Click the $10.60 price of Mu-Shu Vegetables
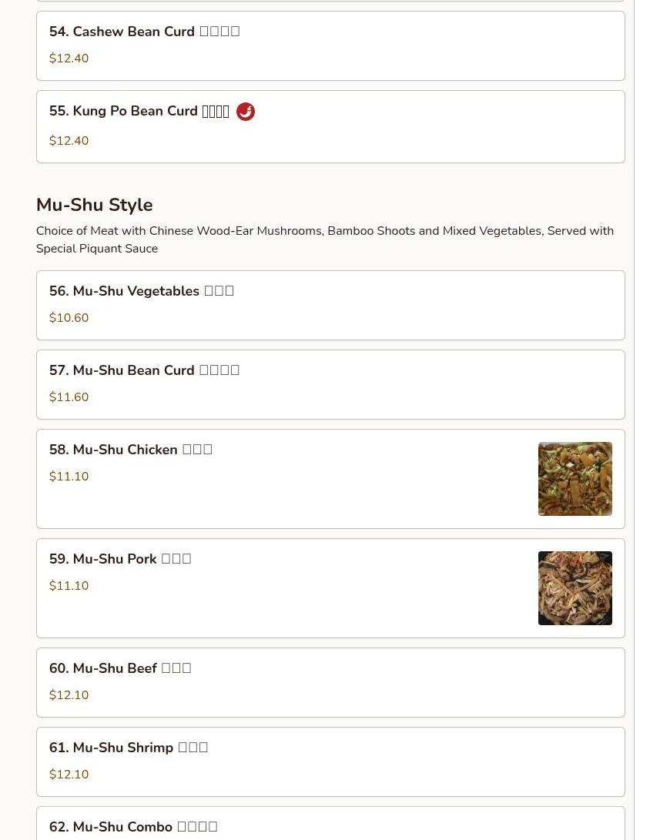 [69, 318]
